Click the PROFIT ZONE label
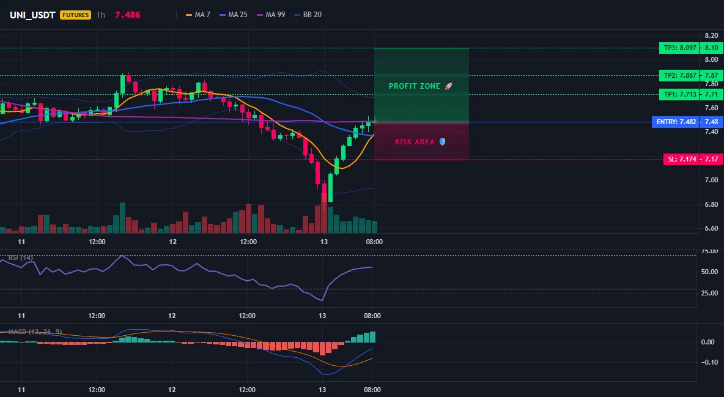 [421, 86]
